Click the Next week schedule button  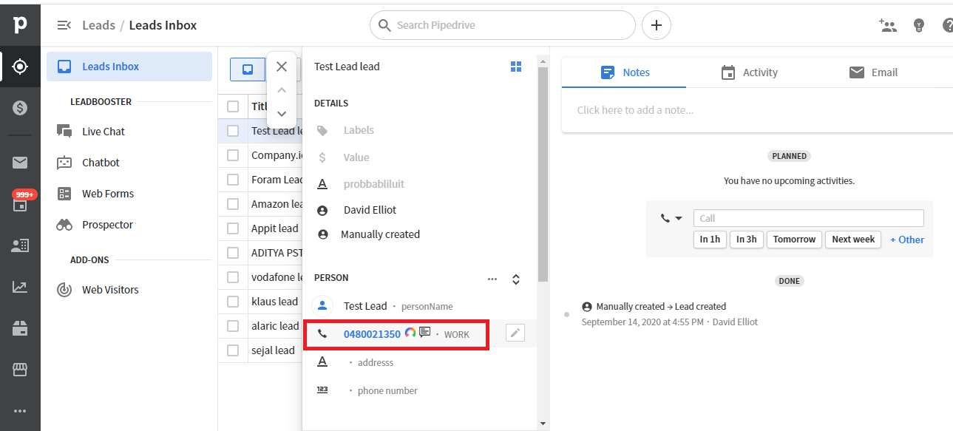coord(853,240)
